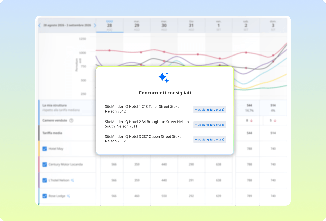
Task: Click the previous week arrow
Action: click(x=40, y=25)
